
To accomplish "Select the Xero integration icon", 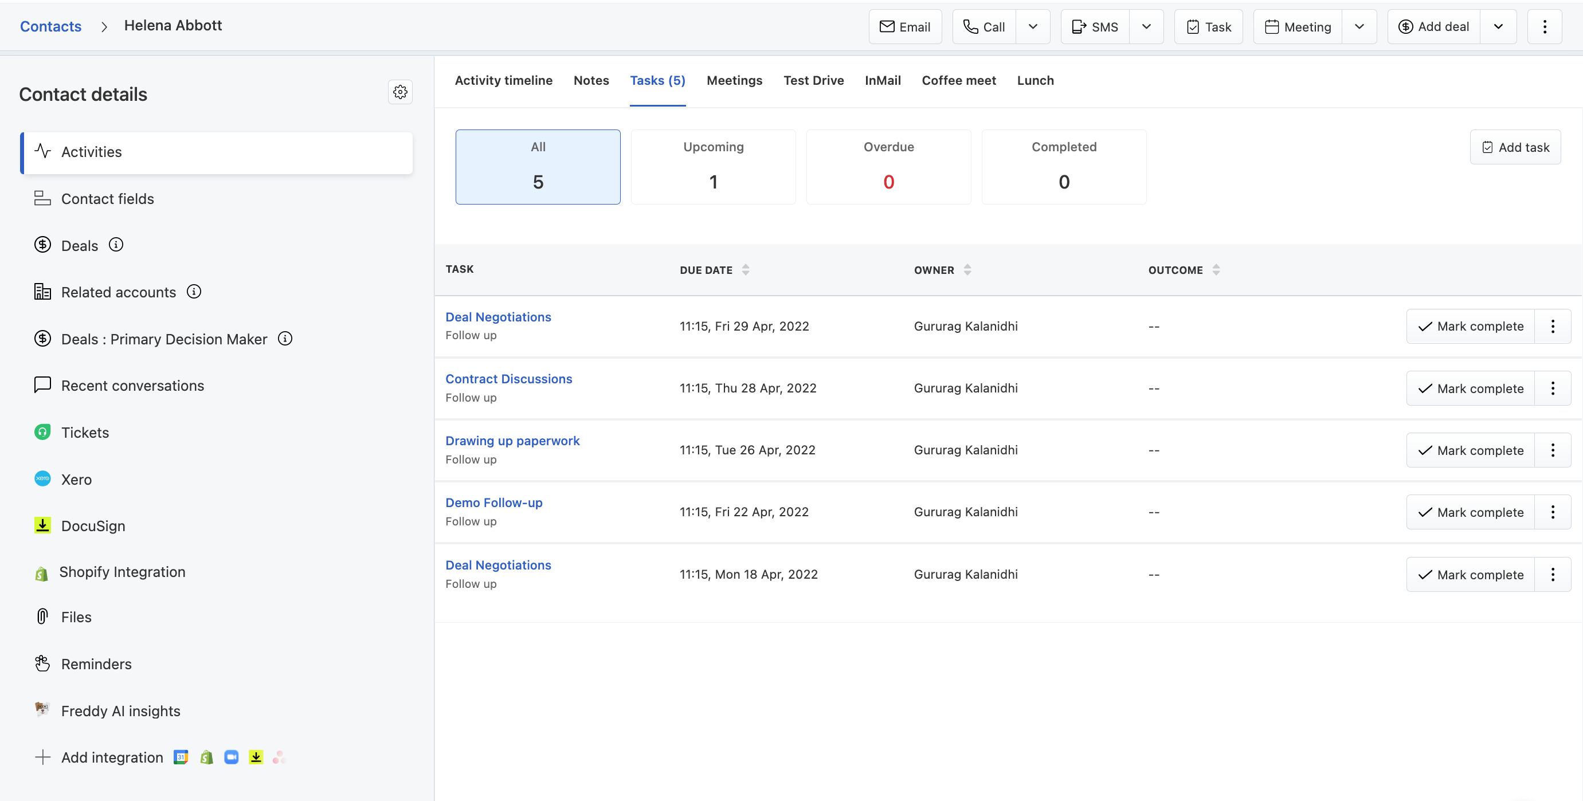I will [x=42, y=479].
